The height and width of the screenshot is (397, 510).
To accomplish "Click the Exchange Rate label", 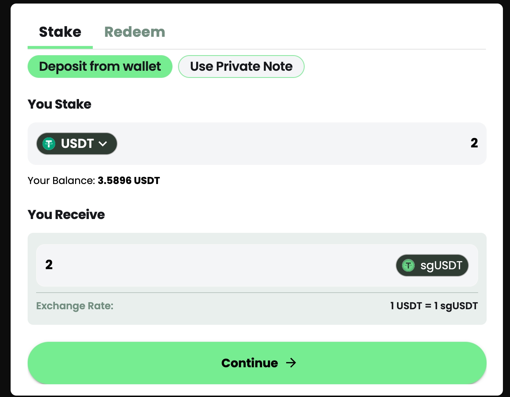I will coord(75,306).
